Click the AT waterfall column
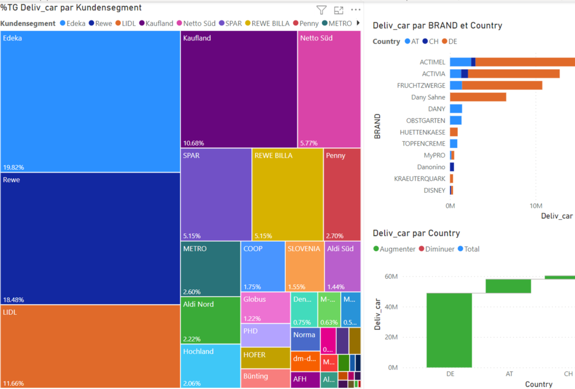 508,286
